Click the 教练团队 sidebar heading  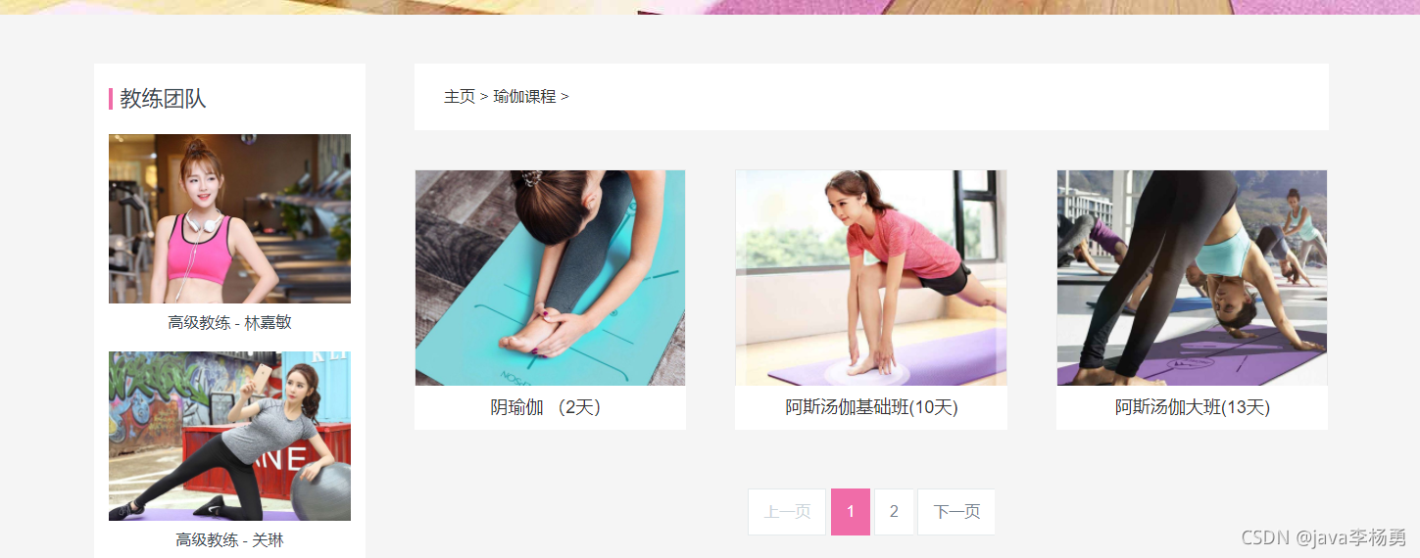click(x=163, y=98)
